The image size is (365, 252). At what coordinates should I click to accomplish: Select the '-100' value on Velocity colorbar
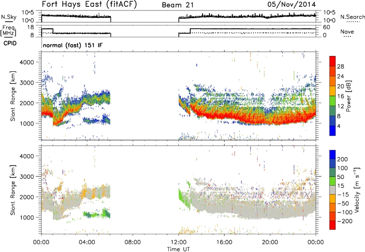tap(344, 212)
